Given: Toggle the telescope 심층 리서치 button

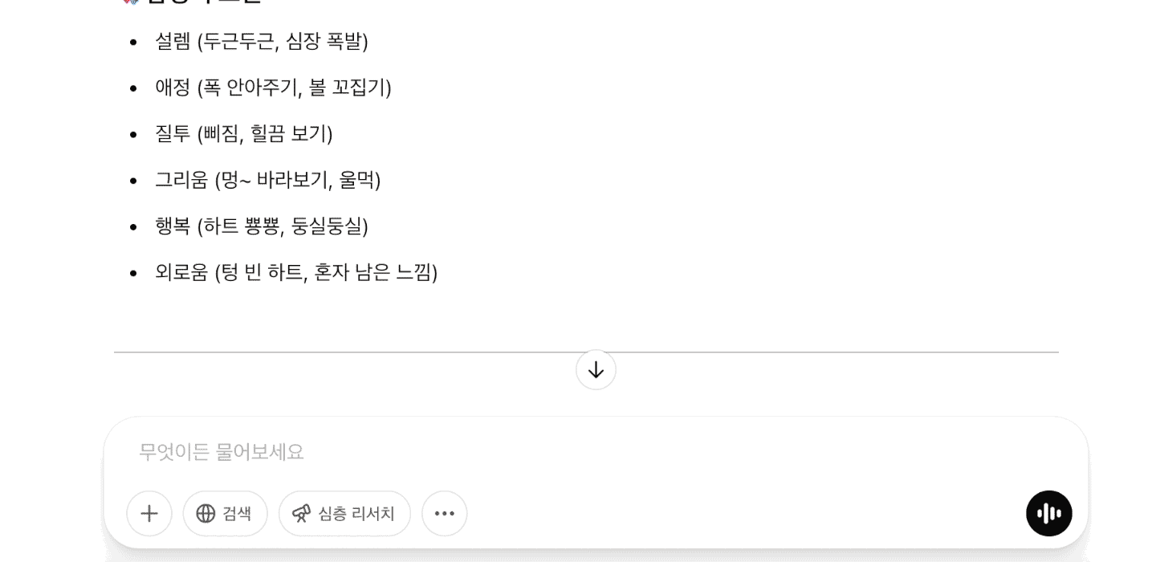Looking at the screenshot, I should [x=344, y=514].
